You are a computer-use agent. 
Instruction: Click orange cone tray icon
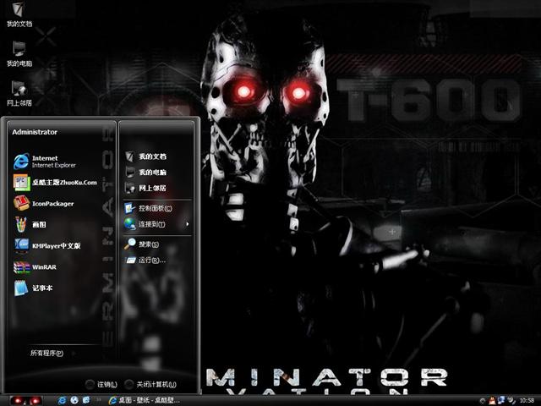492,400
